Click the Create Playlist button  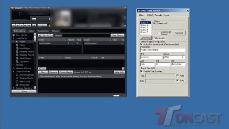(66, 72)
